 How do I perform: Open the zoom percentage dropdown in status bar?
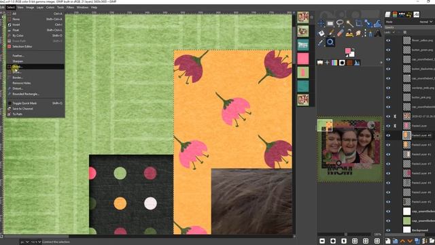pos(36,242)
